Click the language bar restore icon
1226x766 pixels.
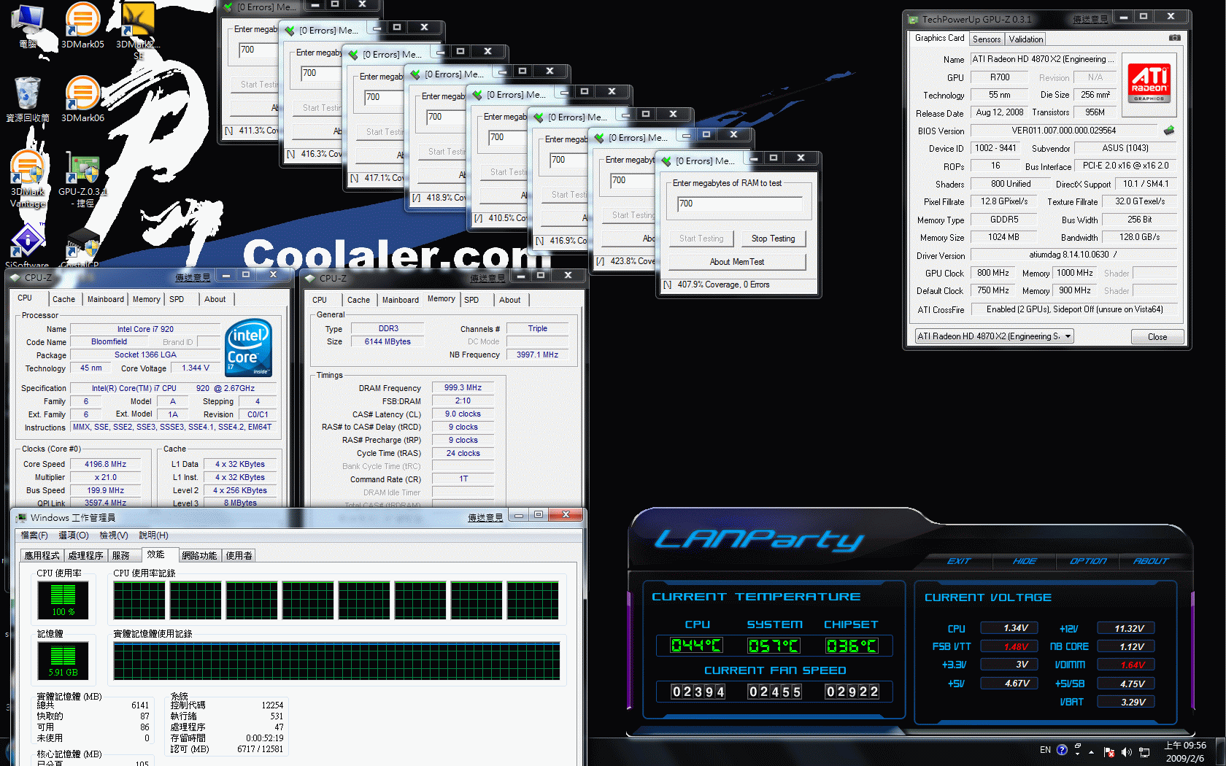click(x=1078, y=745)
